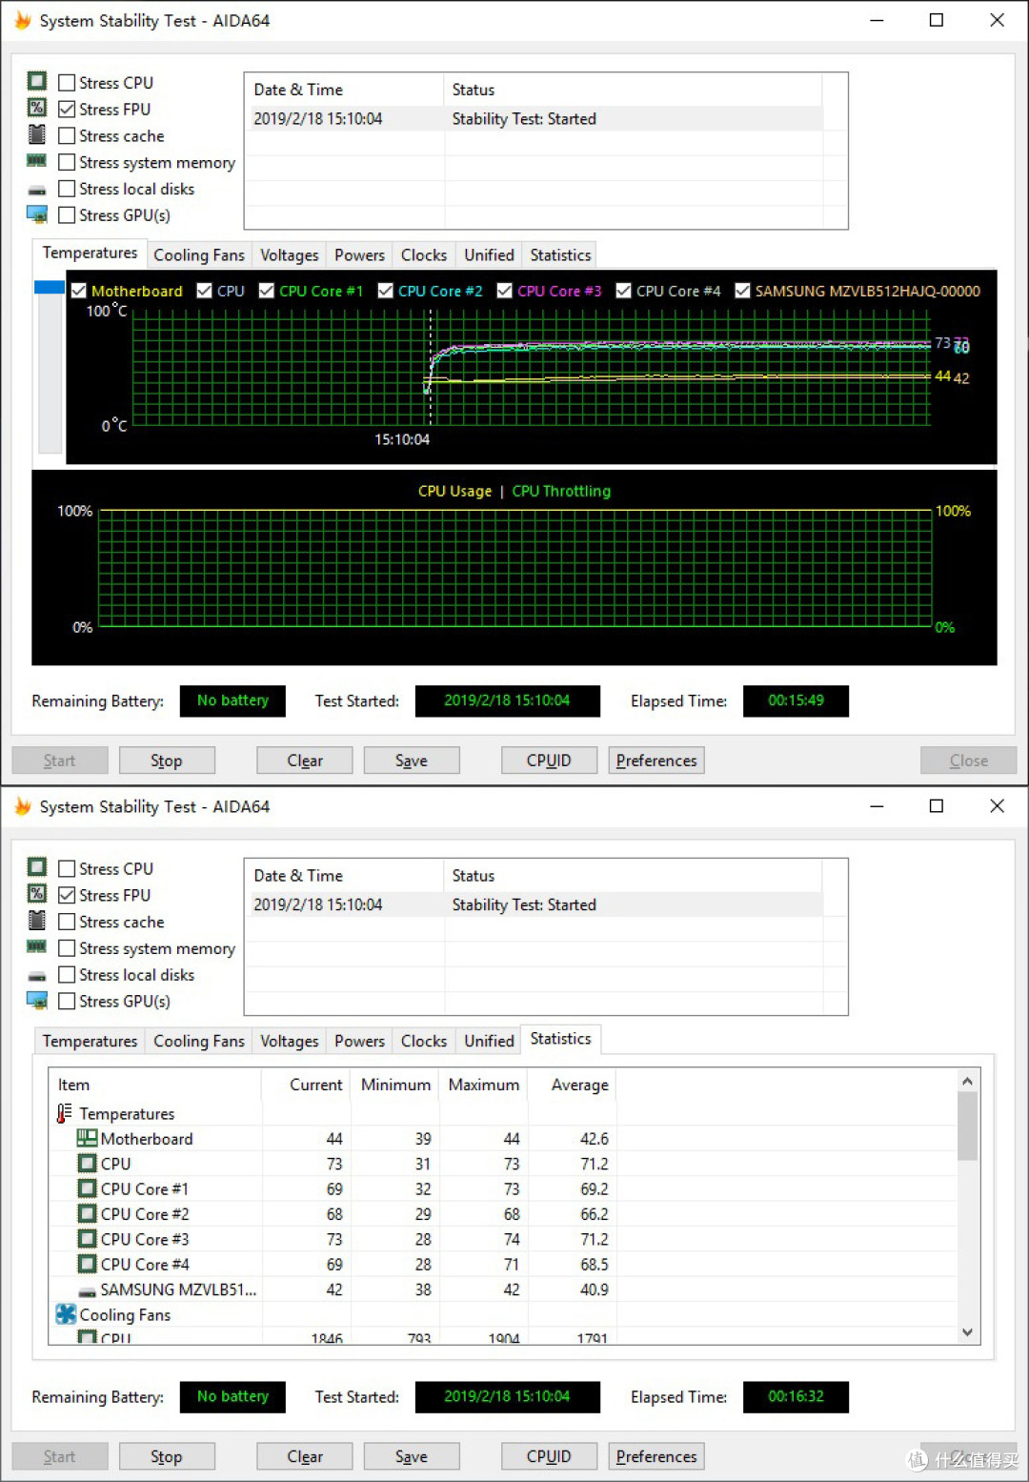Click the CPU chip icon in the statistics list
1029x1482 pixels.
coord(87,1164)
